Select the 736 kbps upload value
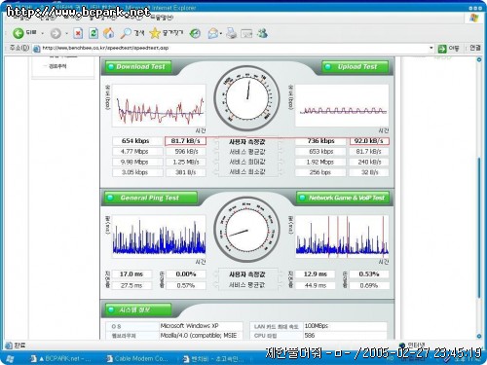 [x=320, y=141]
